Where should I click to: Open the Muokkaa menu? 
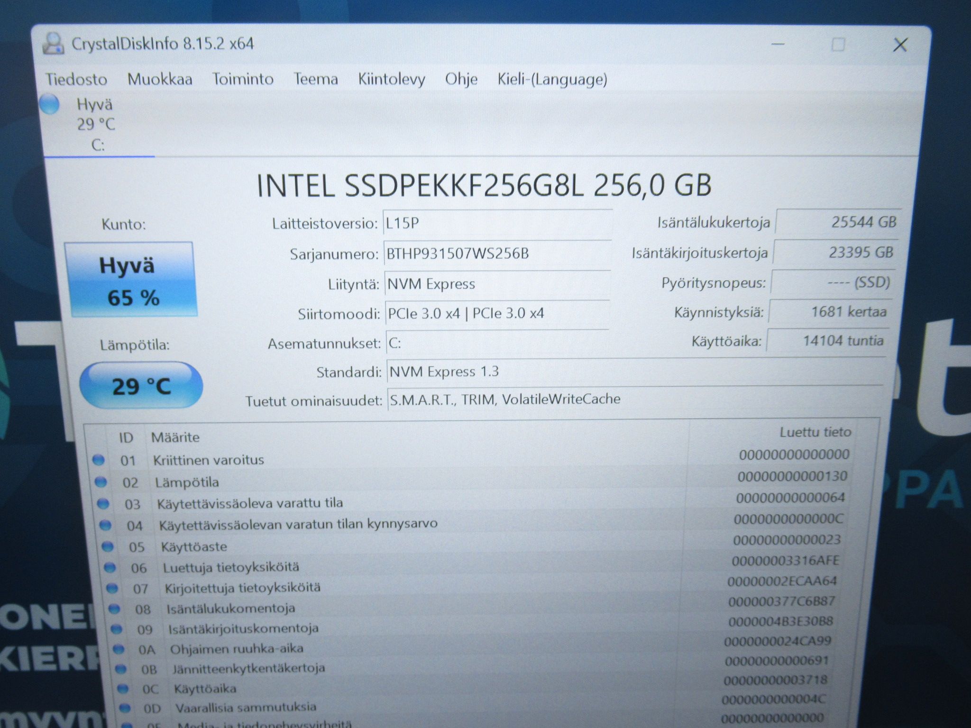pyautogui.click(x=160, y=79)
